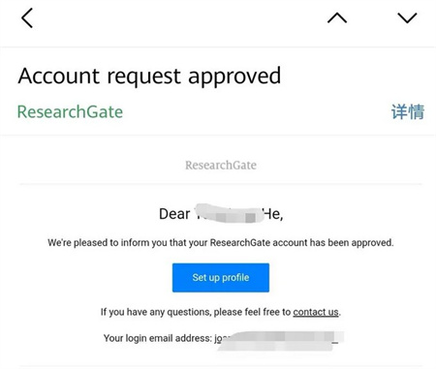
Task: Click the Set up profile button
Action: (x=221, y=278)
